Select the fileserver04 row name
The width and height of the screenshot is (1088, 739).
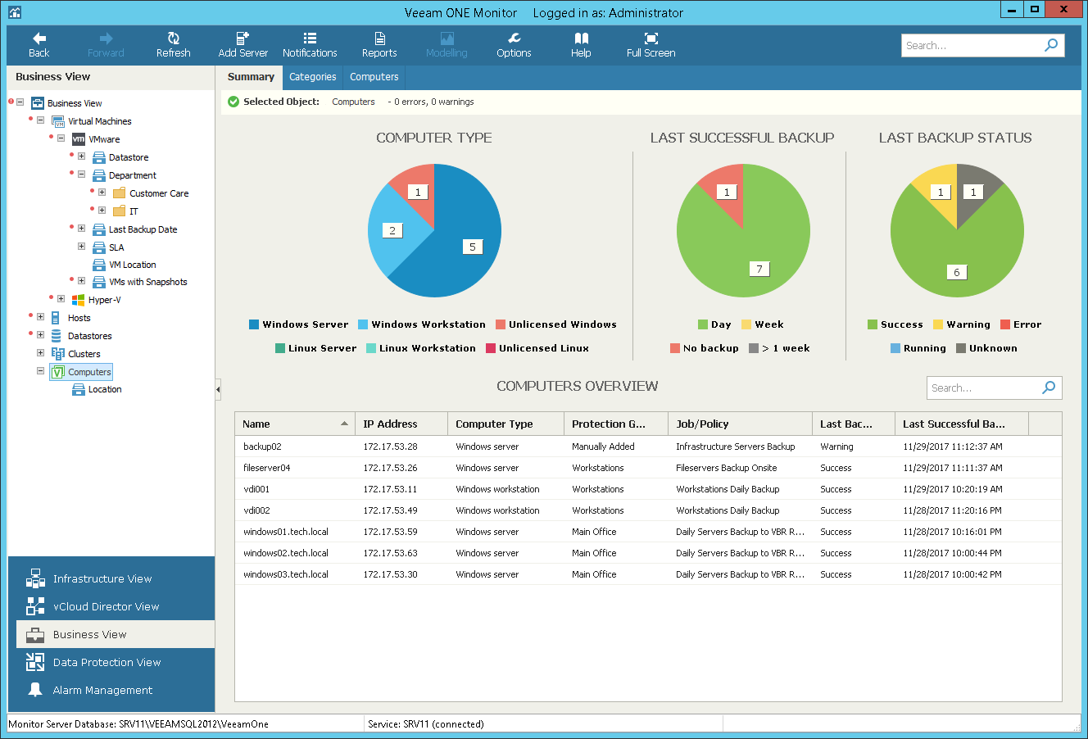point(267,468)
